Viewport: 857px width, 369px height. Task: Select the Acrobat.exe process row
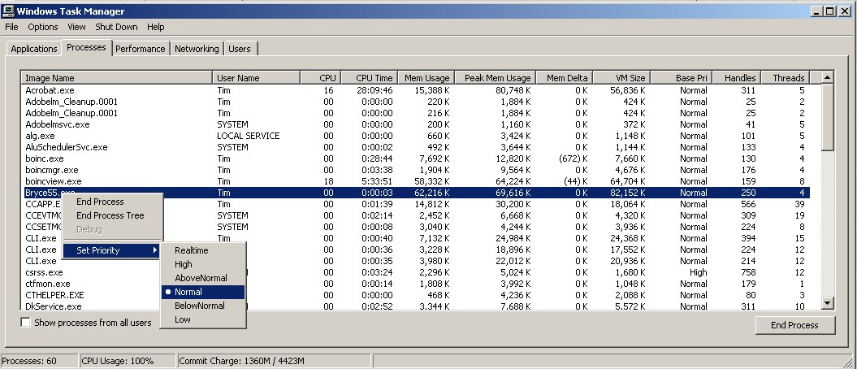[50, 90]
